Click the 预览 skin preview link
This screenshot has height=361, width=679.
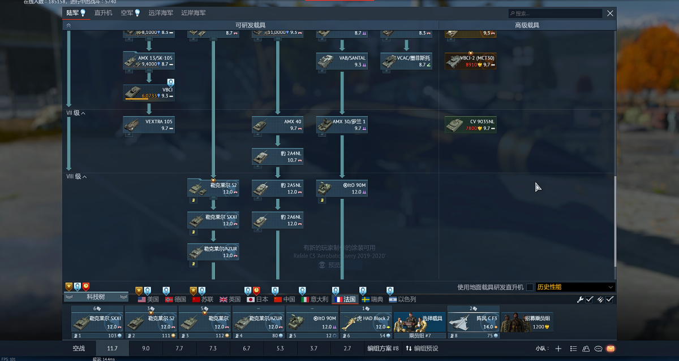coord(330,264)
